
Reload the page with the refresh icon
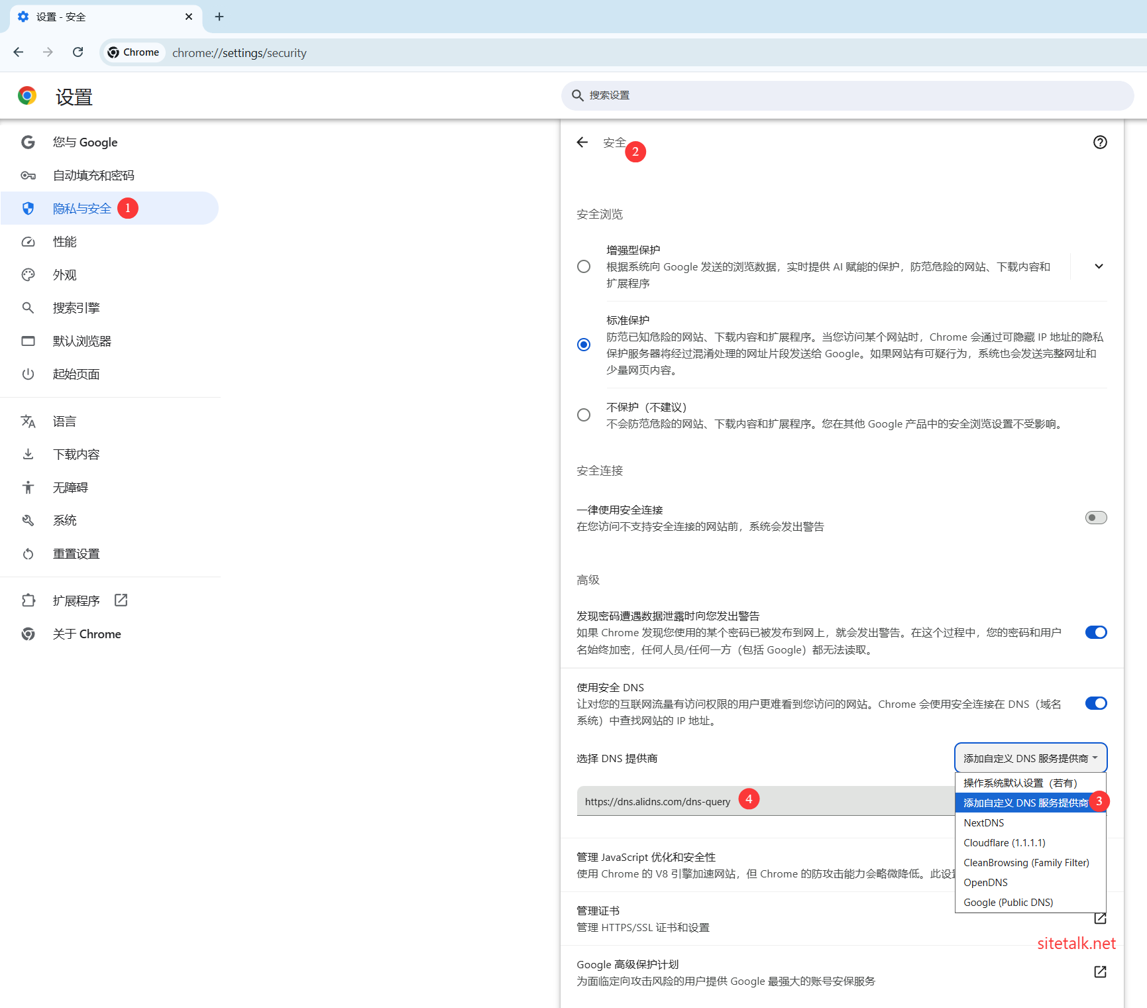coord(78,52)
